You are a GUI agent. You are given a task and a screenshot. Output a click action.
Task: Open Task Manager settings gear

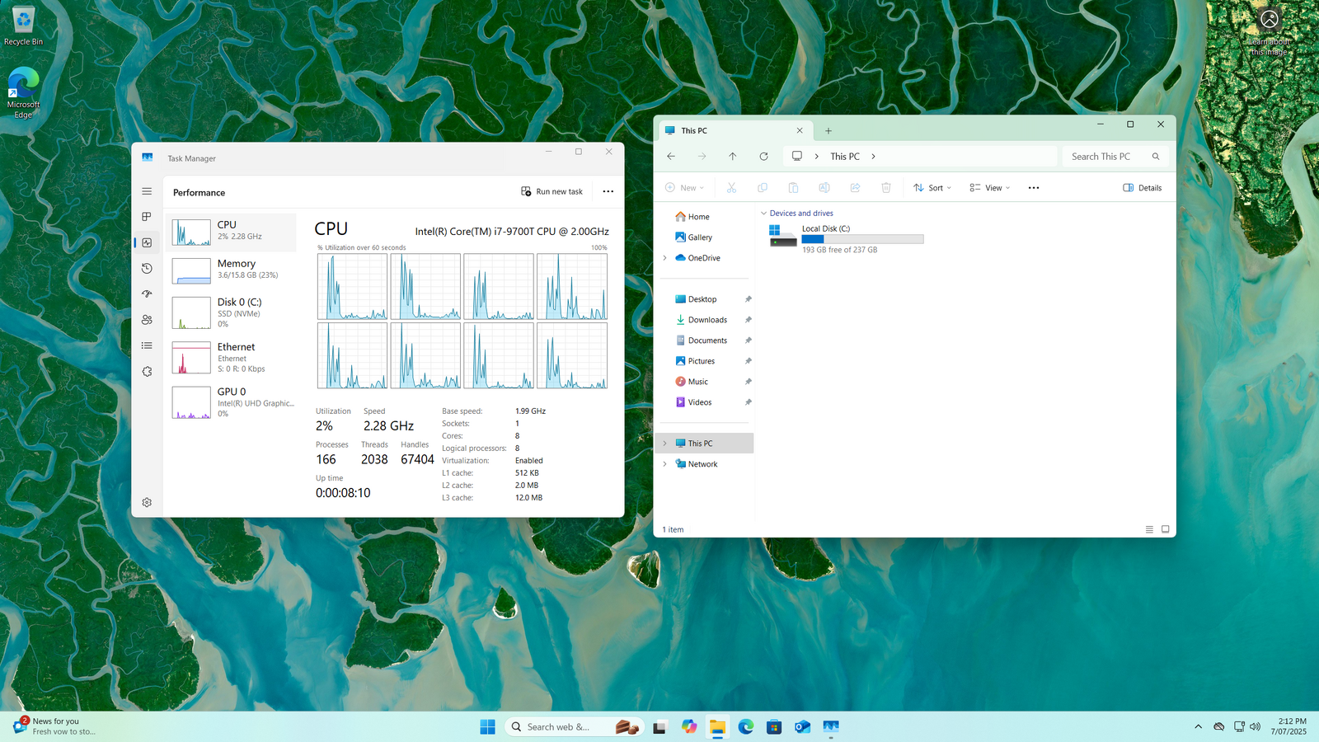pos(147,502)
